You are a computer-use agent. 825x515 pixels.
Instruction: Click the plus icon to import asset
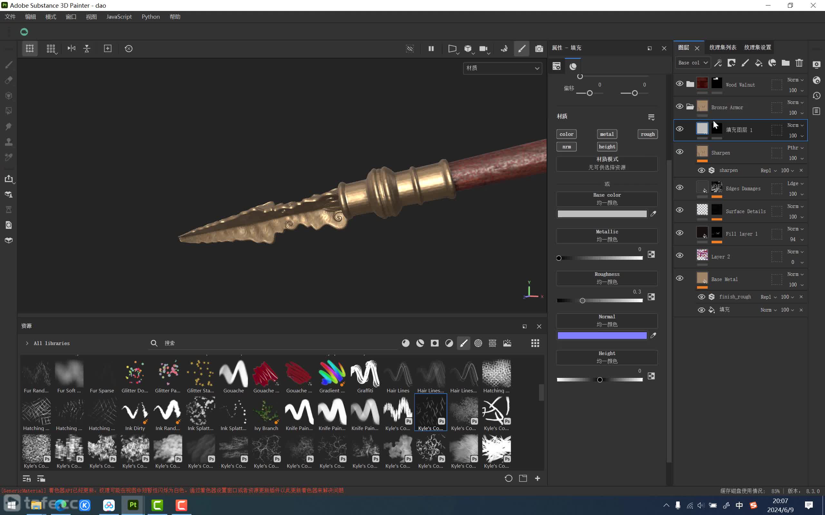[538, 478]
